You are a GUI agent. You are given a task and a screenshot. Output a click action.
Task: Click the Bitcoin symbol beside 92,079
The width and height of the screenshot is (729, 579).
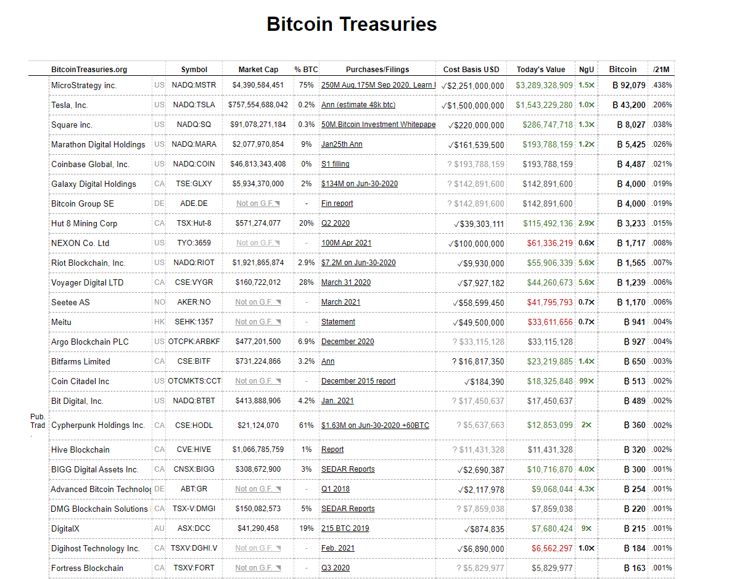click(x=616, y=86)
